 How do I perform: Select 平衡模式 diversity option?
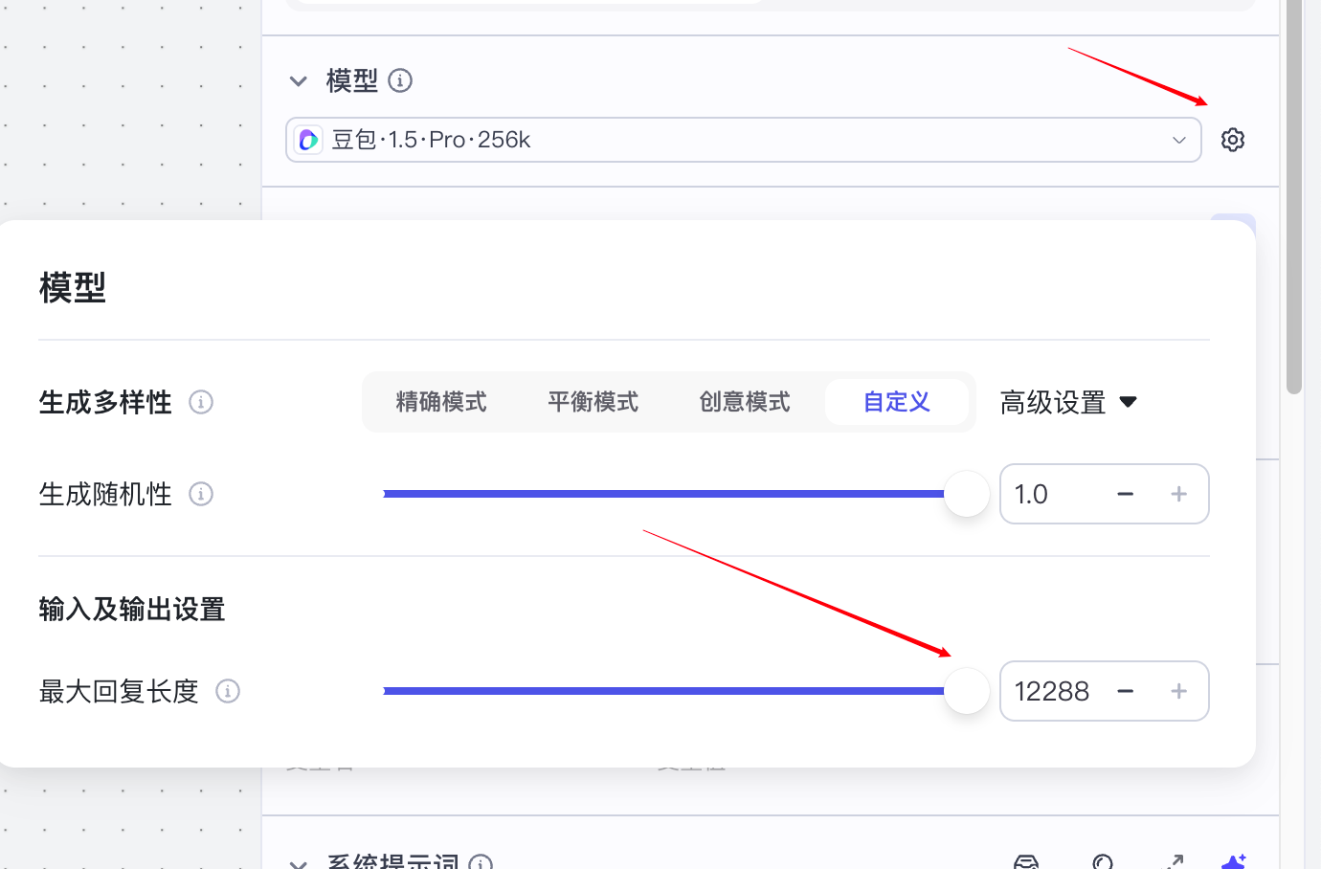click(593, 402)
